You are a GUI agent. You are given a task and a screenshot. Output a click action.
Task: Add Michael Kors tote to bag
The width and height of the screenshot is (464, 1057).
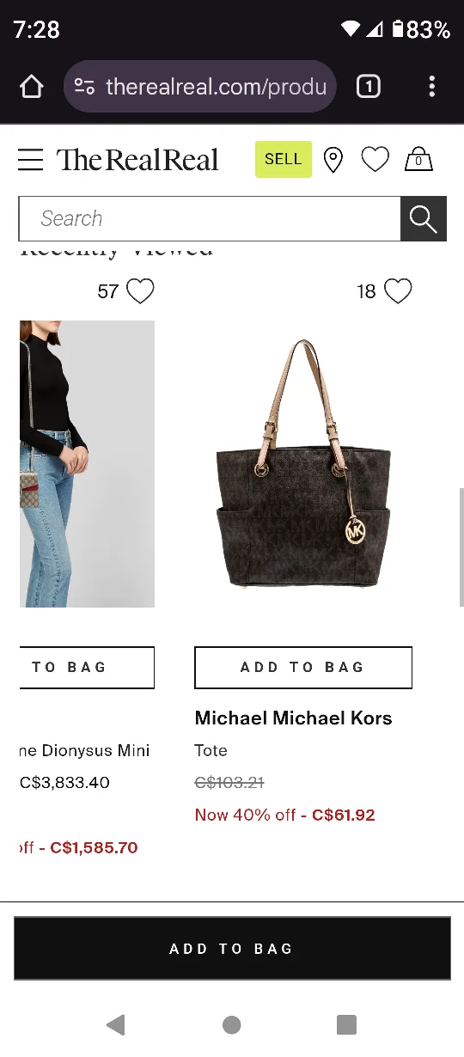(x=303, y=668)
